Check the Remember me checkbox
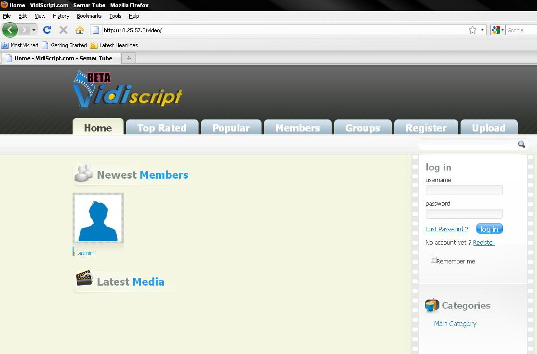 coord(434,260)
